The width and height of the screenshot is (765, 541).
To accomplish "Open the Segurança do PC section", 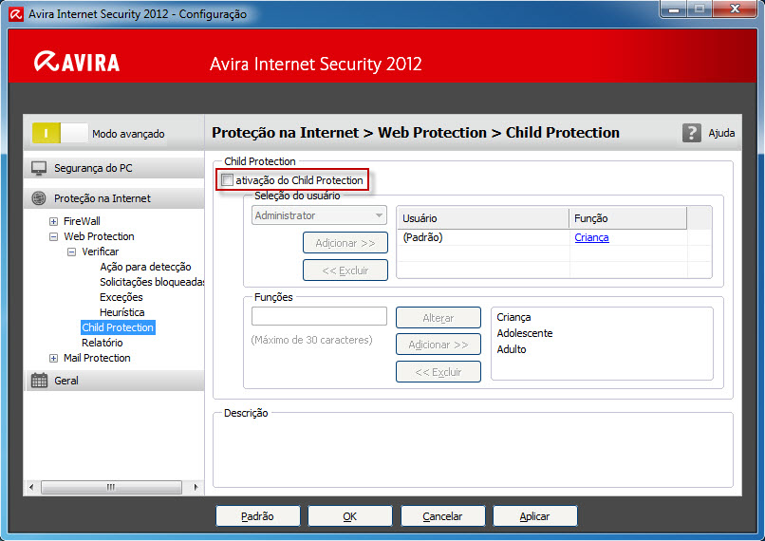I will point(114,168).
